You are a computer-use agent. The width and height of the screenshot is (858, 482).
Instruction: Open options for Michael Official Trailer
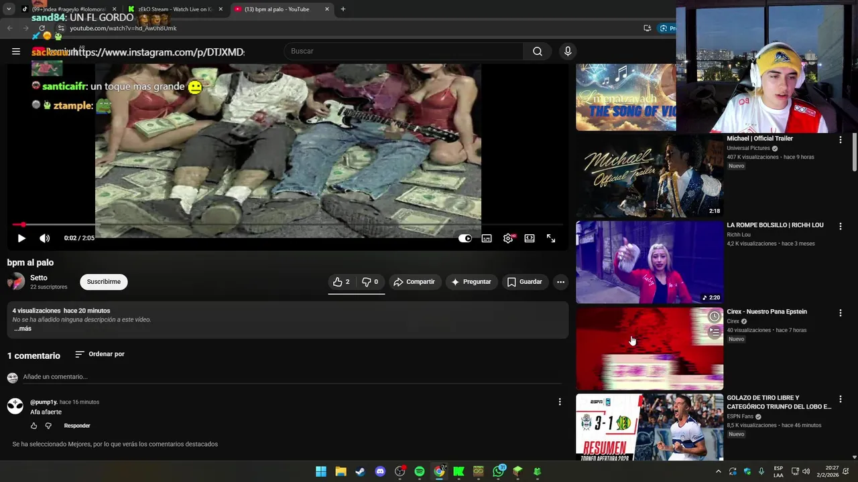pyautogui.click(x=840, y=140)
